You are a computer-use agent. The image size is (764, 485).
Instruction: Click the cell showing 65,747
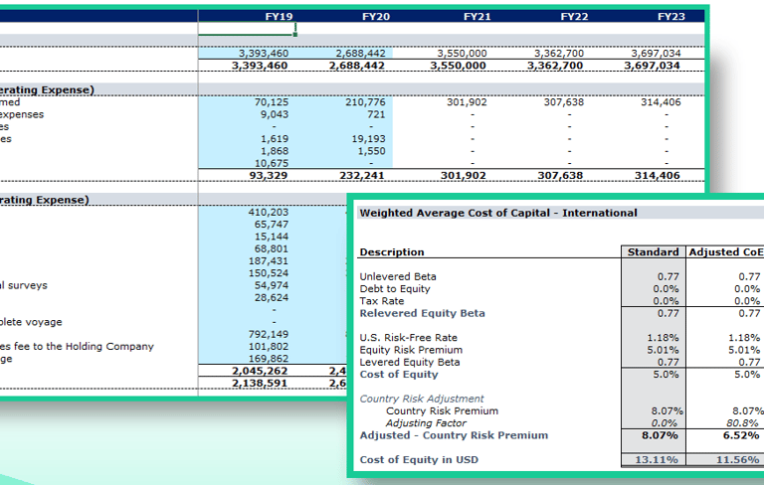272,225
